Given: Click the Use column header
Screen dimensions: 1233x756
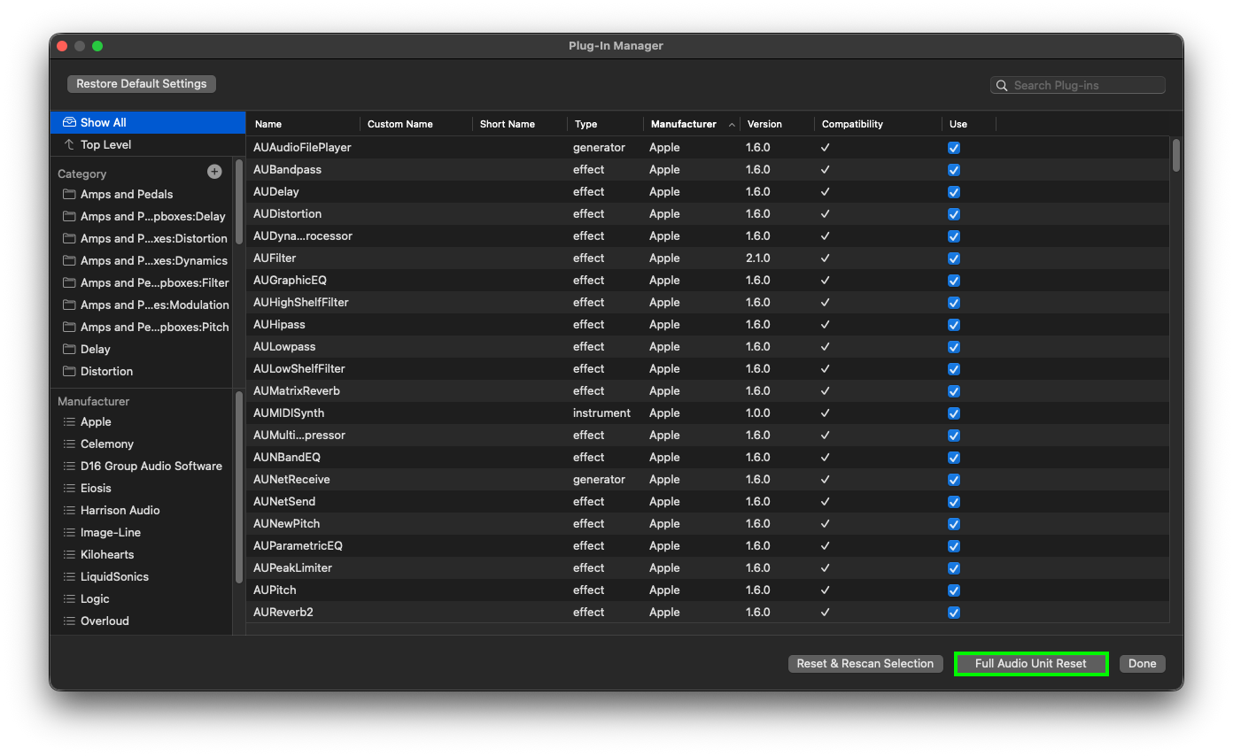Looking at the screenshot, I should point(969,124).
